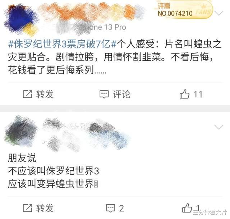Tap the iPhone 13 Pro device source text

point(103,27)
